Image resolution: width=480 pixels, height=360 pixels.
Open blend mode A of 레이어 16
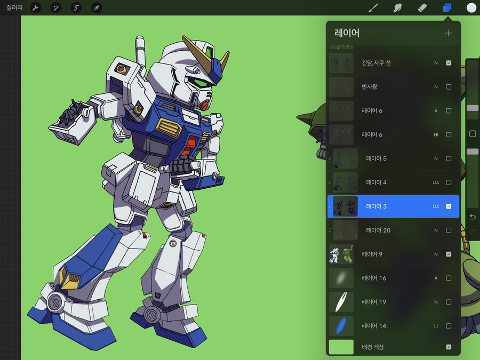tap(436, 278)
